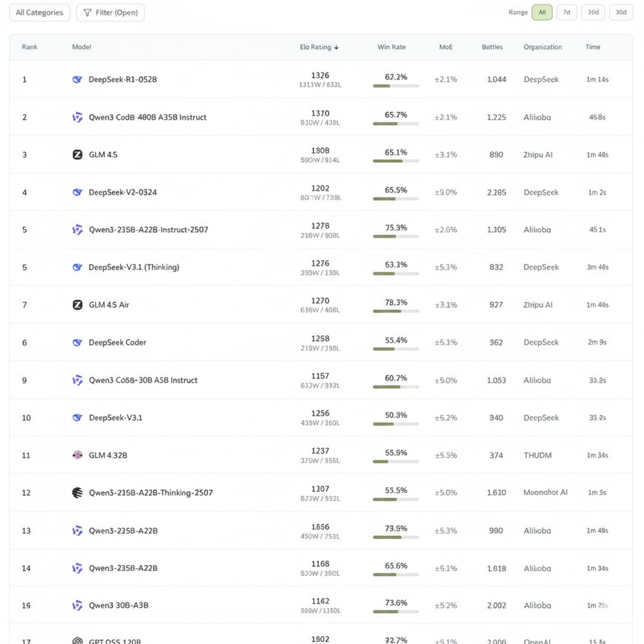Click the 362 battles value
Viewport: 644px width, 644px height.
pyautogui.click(x=496, y=342)
